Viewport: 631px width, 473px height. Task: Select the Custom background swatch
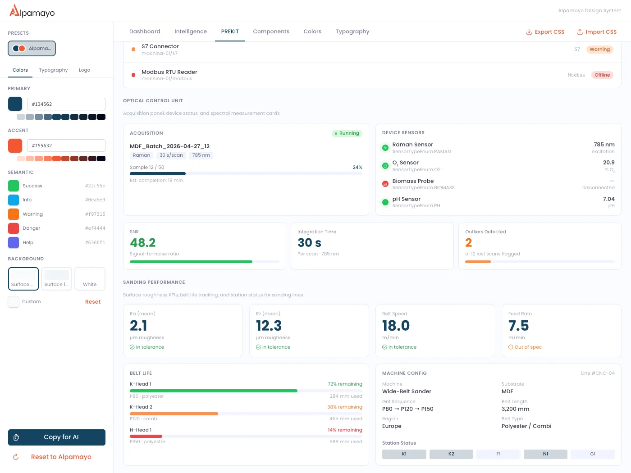(14, 302)
